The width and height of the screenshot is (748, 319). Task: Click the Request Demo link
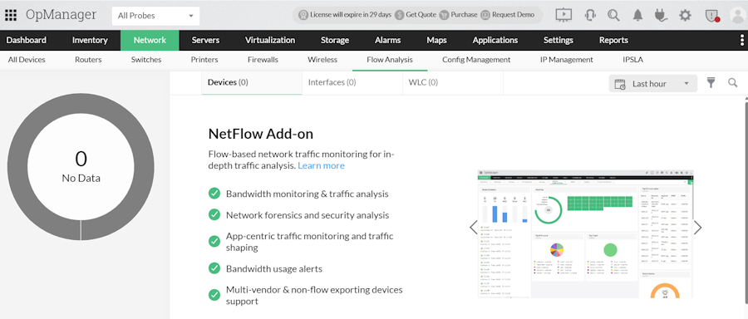click(x=514, y=15)
